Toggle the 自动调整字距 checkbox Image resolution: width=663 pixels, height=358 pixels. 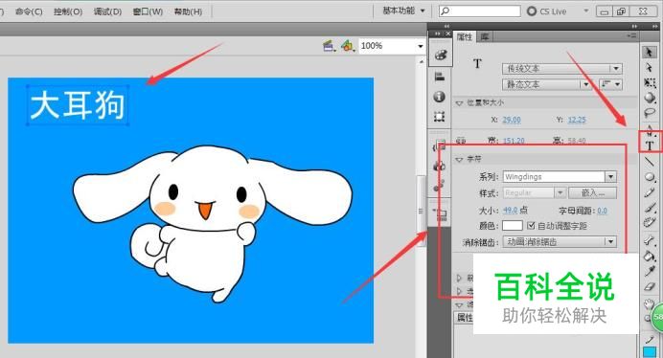click(x=531, y=226)
